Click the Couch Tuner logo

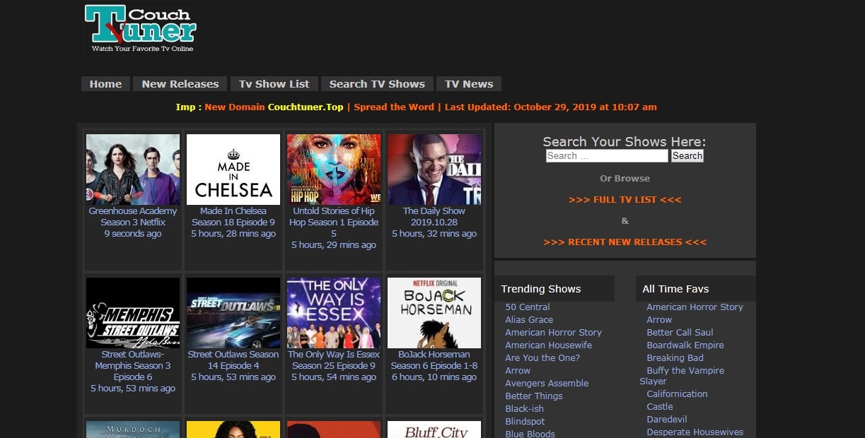pyautogui.click(x=140, y=30)
